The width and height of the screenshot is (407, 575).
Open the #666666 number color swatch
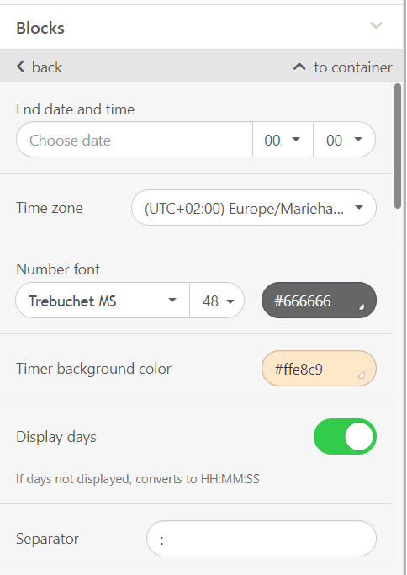pos(319,301)
